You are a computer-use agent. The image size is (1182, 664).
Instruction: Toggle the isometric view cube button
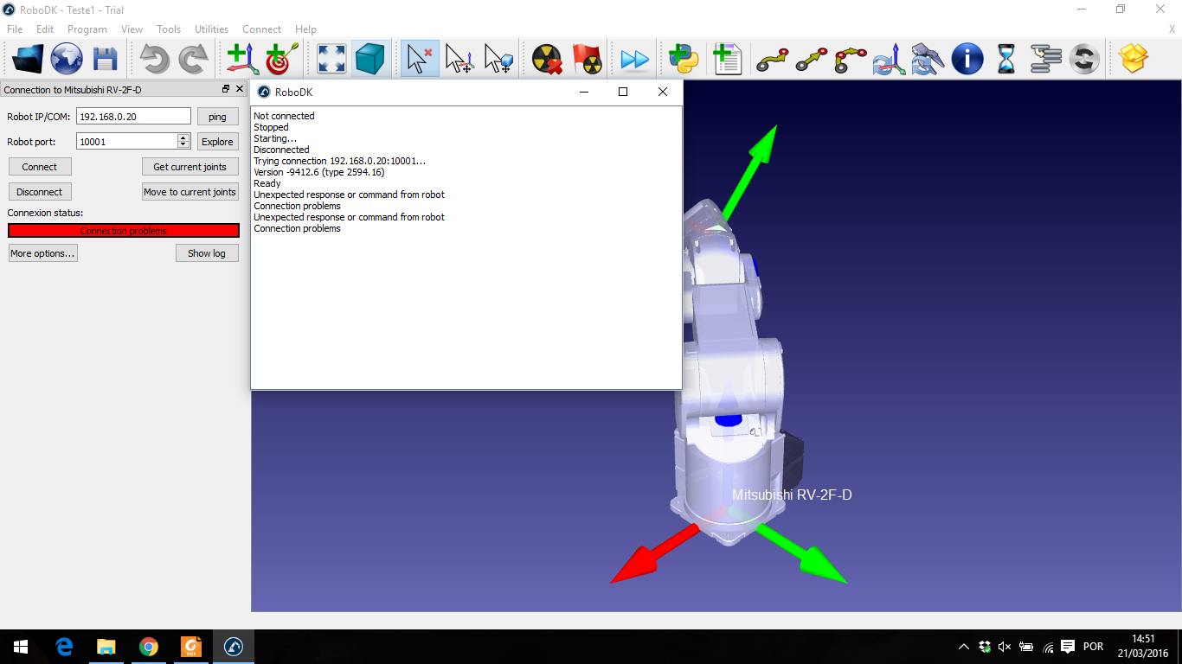click(x=370, y=59)
